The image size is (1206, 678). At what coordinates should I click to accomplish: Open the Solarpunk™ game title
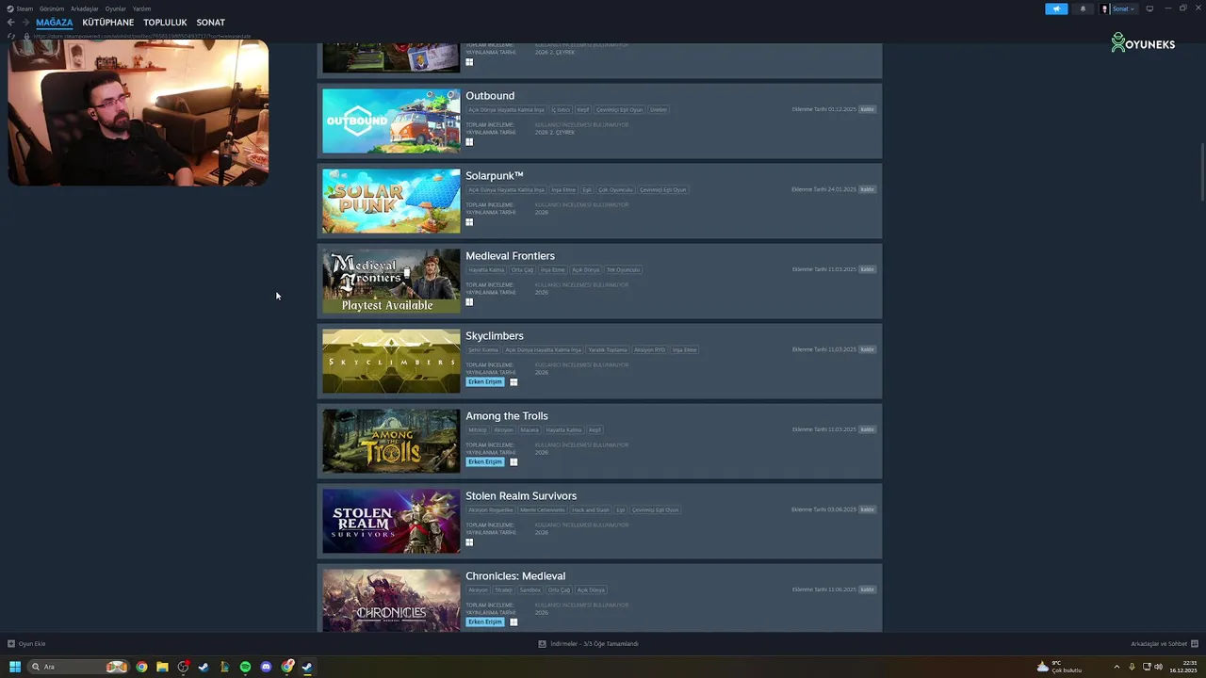(494, 176)
